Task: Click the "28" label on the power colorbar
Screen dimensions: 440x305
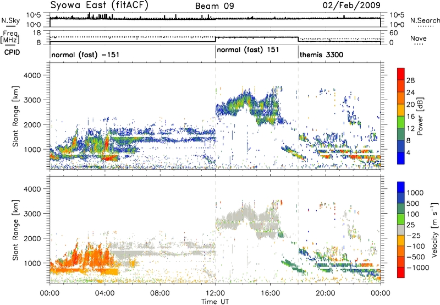Action: click(410, 80)
